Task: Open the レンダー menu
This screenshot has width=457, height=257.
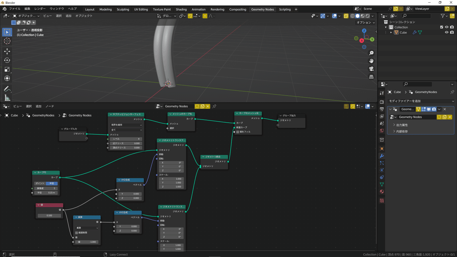Action: tap(40, 9)
